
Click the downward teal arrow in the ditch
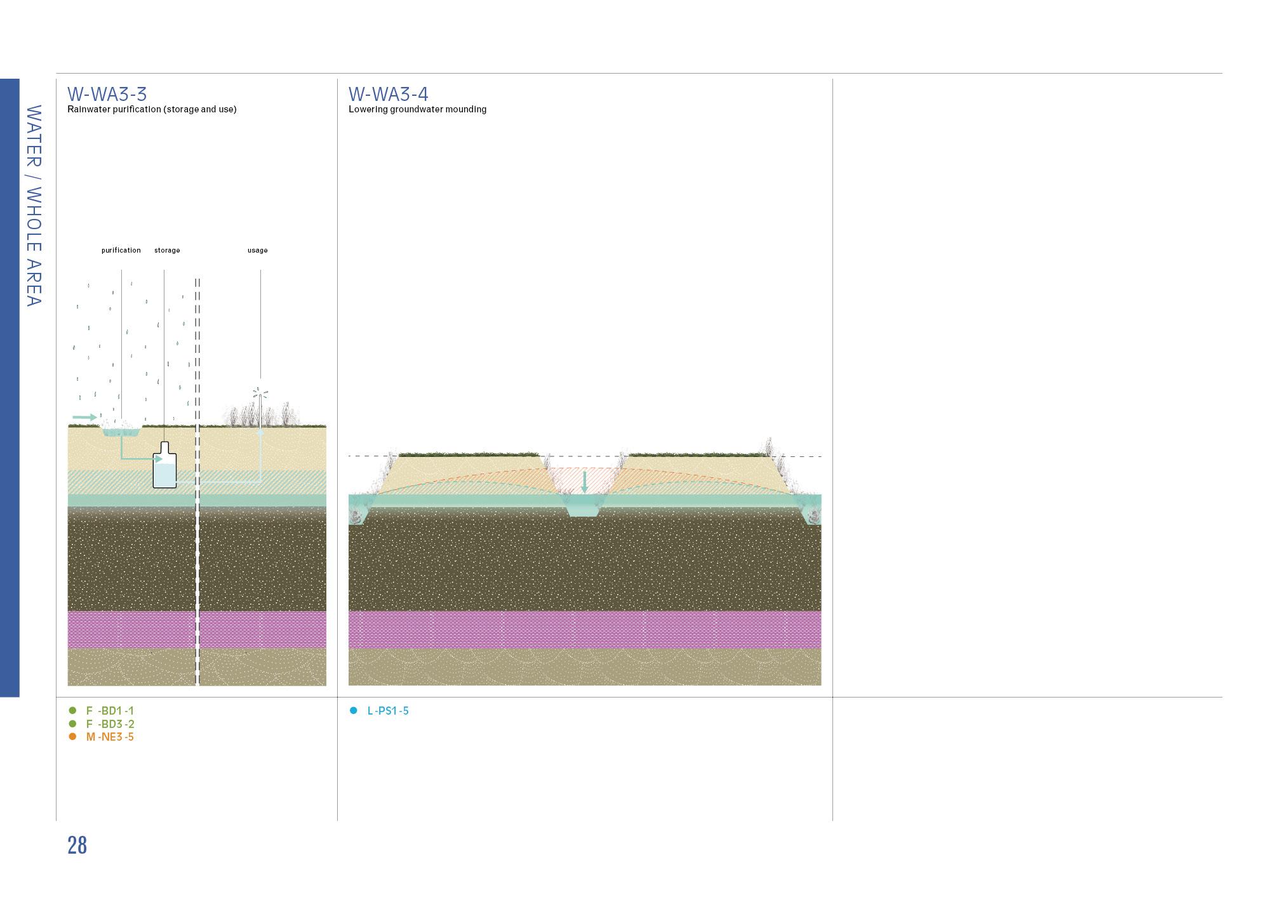pos(585,482)
